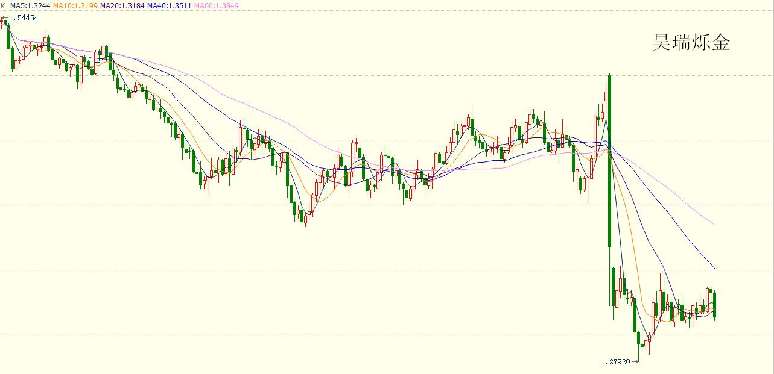Click the end of the blue MA40 line
Viewport: 774px width, 374px height.
tap(714, 268)
